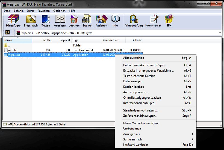Choose Zu Favoriten hinzufügen entry

[x=156, y=116]
